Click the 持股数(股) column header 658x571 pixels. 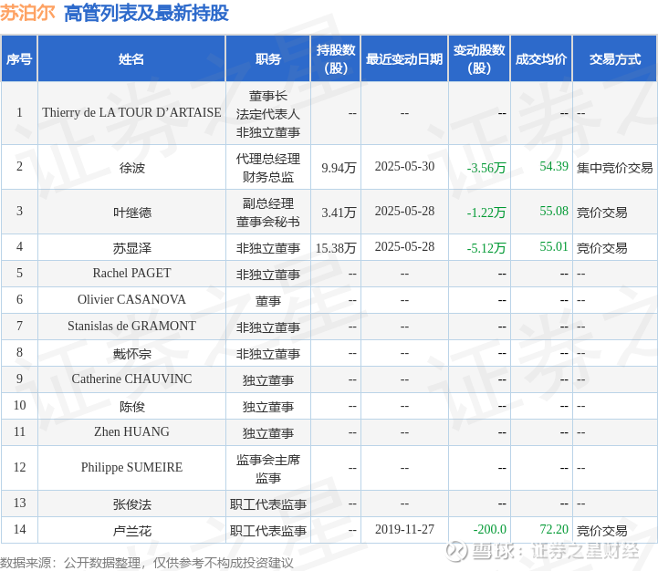click(x=336, y=58)
